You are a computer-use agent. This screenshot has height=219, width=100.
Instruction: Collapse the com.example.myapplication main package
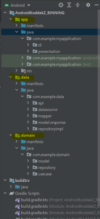point(22,38)
